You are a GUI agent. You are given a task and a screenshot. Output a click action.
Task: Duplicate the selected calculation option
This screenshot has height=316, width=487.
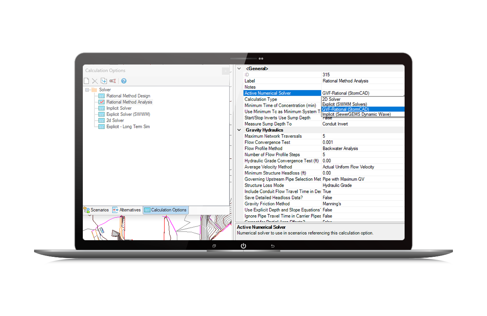pos(103,81)
